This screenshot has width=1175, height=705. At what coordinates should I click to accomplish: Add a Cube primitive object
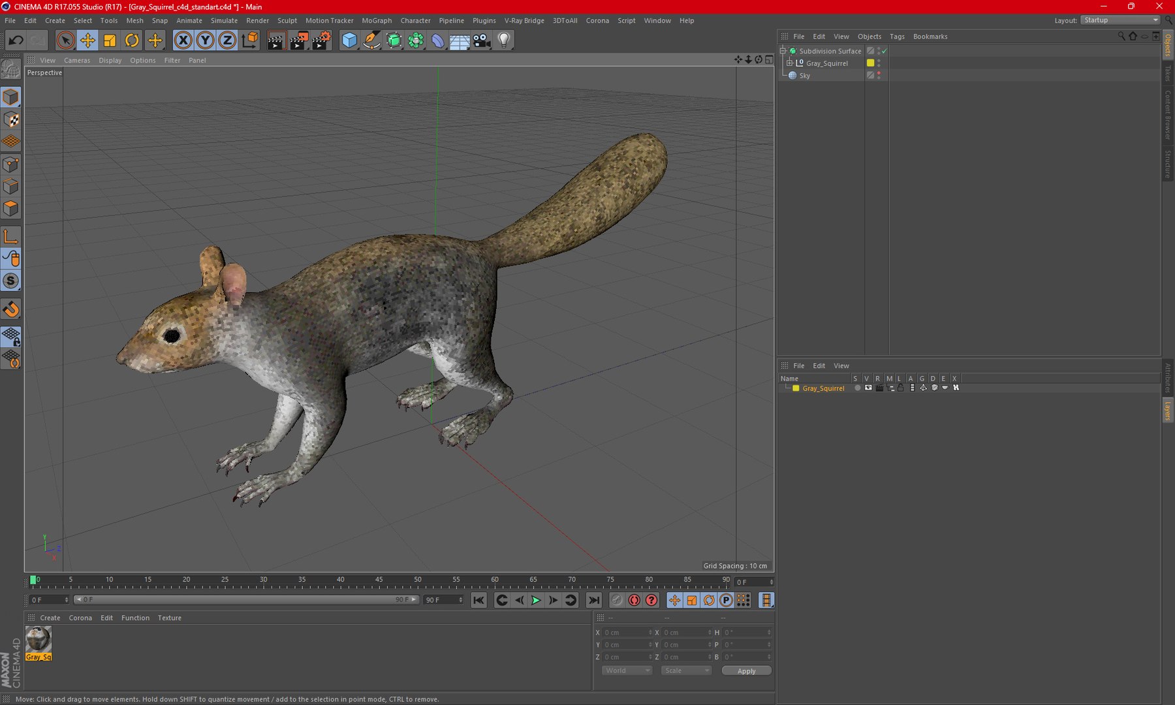(x=349, y=40)
